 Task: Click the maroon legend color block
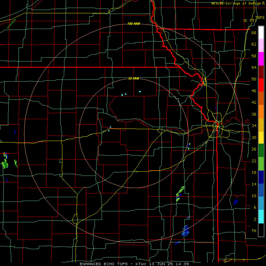tap(261, 72)
